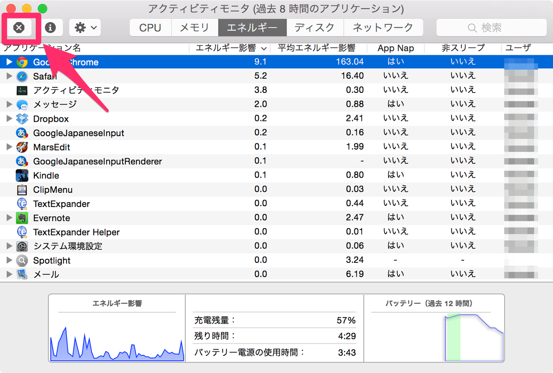The image size is (553, 373).
Task: Open the ネットワーク tab
Action: coord(383,28)
